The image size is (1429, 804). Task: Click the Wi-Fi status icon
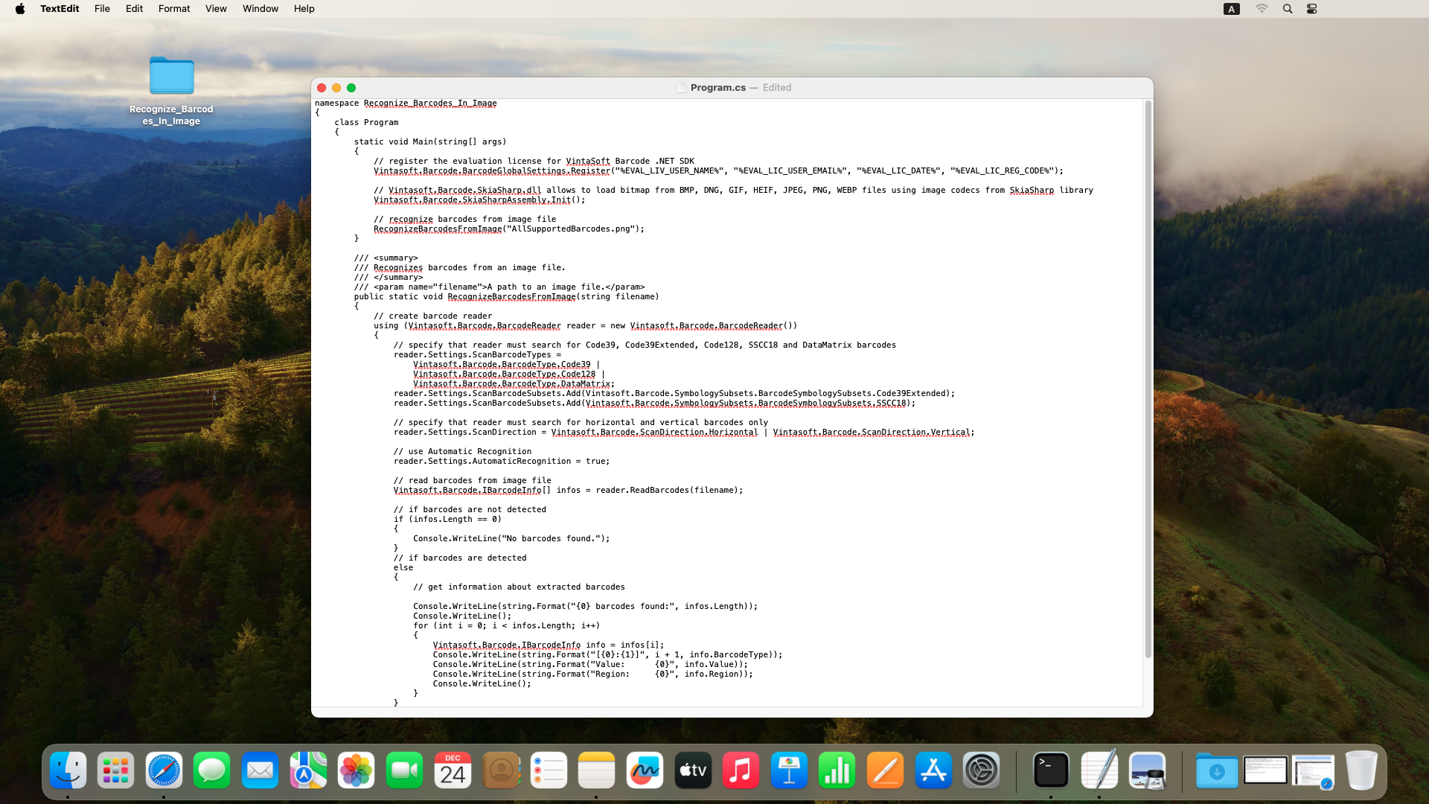[1262, 9]
